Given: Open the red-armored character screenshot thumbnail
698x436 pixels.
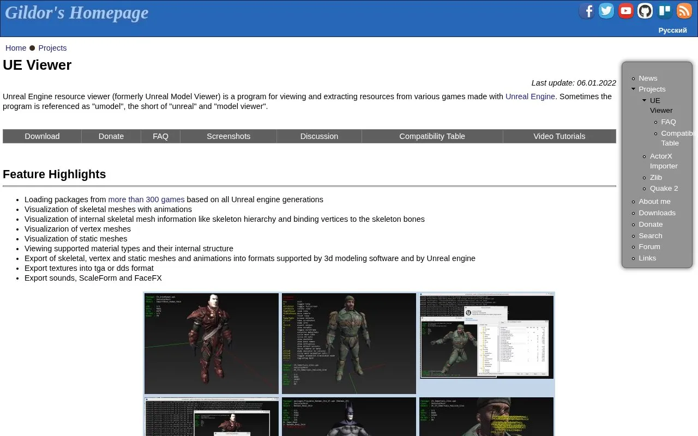Looking at the screenshot, I should pyautogui.click(x=212, y=343).
